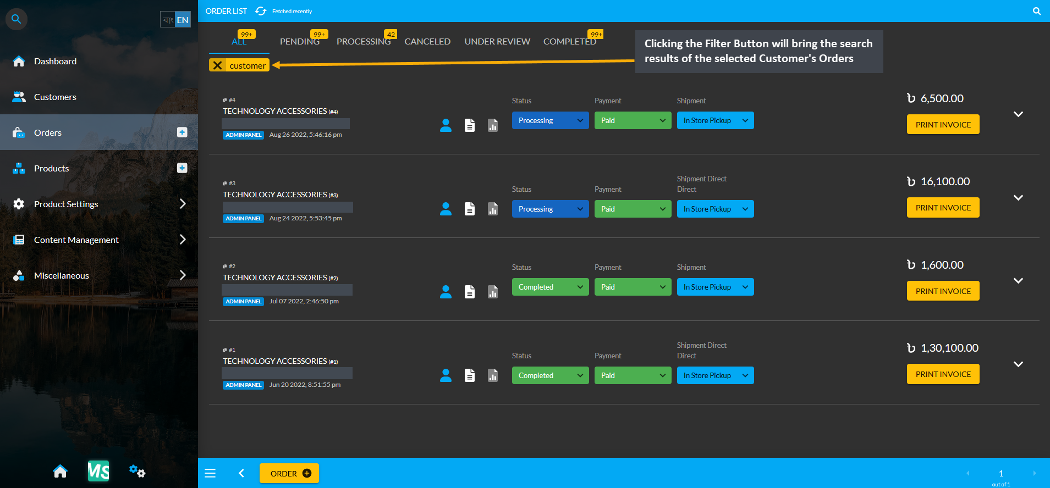This screenshot has width=1050, height=488.
Task: Click the MS logo icon
Action: (x=98, y=471)
